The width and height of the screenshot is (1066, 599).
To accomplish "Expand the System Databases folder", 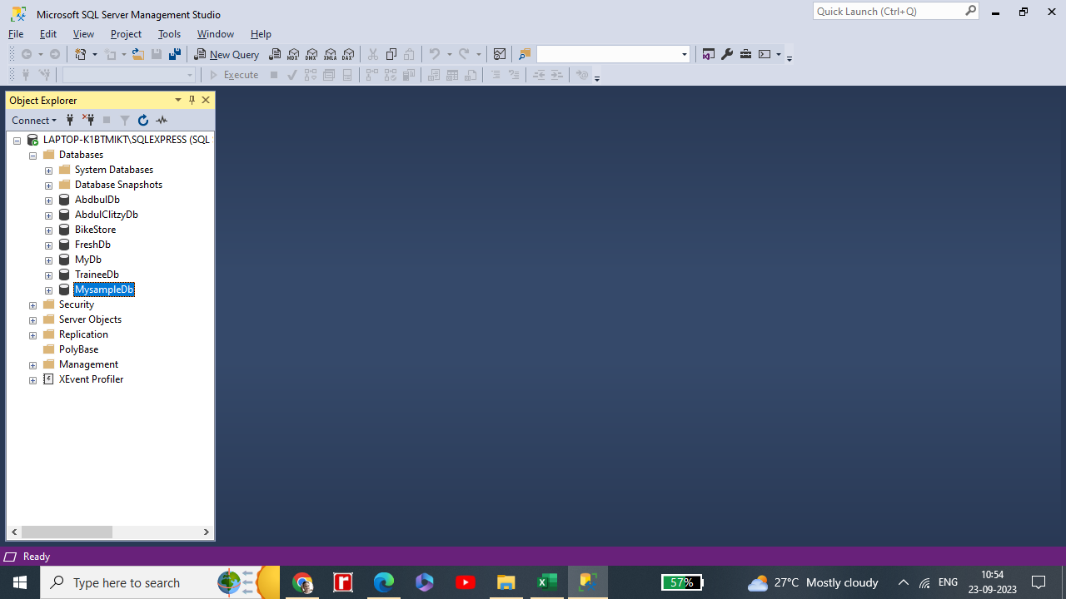I will (48, 171).
